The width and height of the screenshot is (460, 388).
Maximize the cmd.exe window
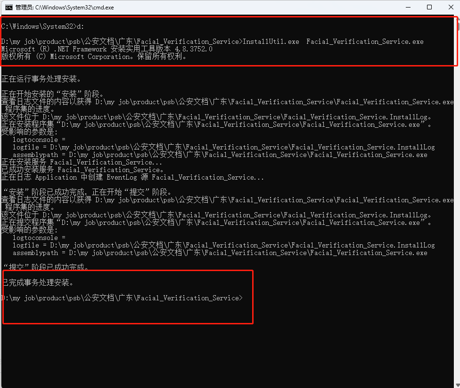429,8
